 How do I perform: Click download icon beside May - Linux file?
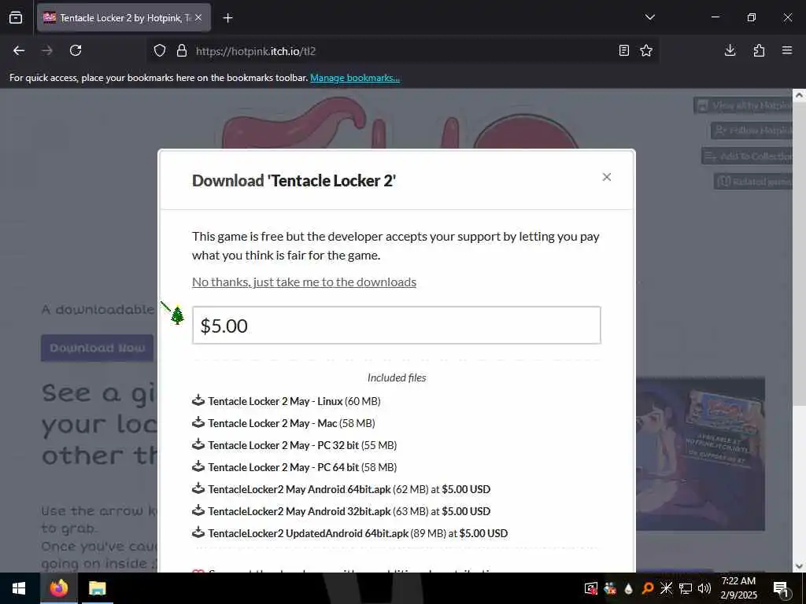pyautogui.click(x=198, y=400)
